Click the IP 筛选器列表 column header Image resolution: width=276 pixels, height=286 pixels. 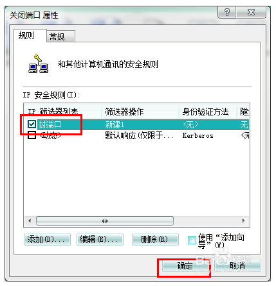point(63,112)
